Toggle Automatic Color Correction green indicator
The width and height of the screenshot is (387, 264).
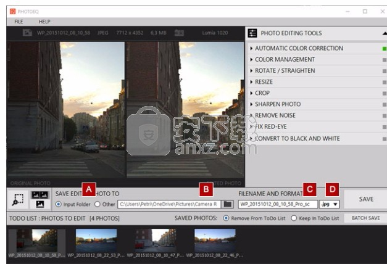point(385,49)
